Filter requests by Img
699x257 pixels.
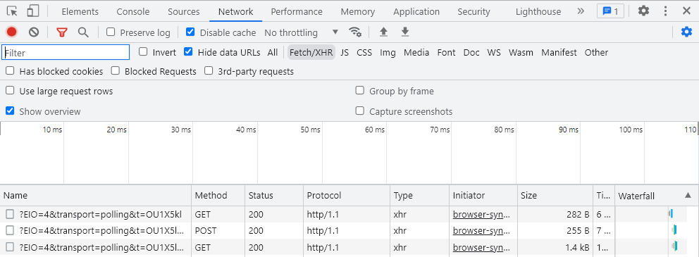(388, 53)
